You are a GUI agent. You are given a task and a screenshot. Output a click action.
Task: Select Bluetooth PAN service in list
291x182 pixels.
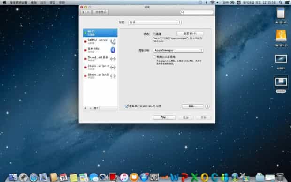100,50
